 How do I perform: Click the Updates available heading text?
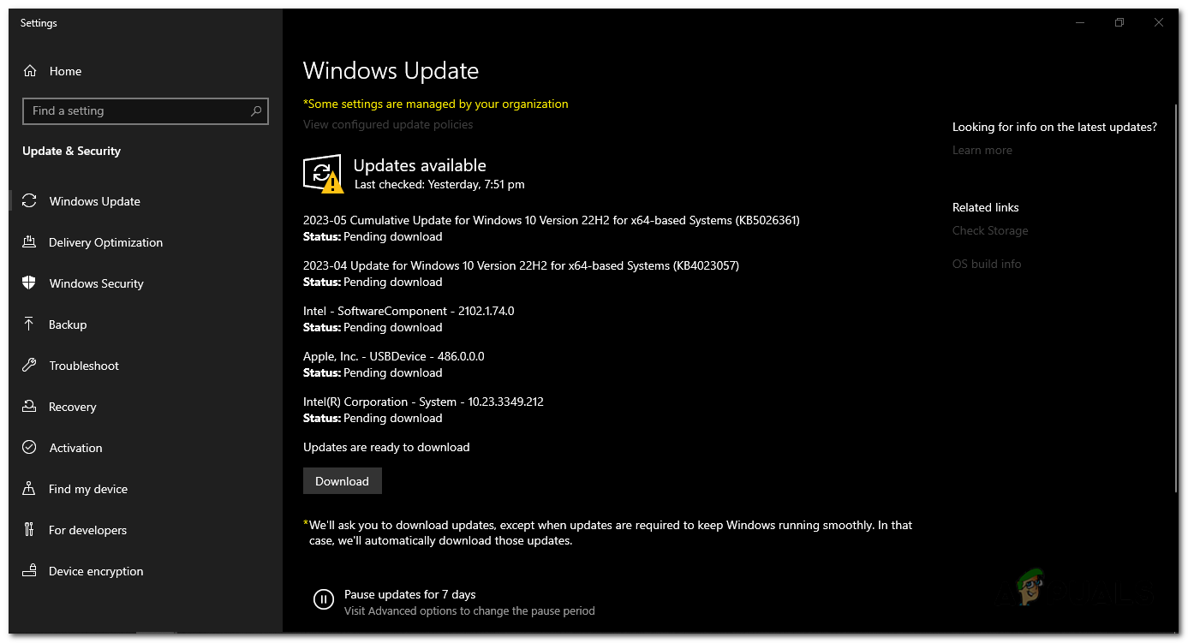pos(420,165)
